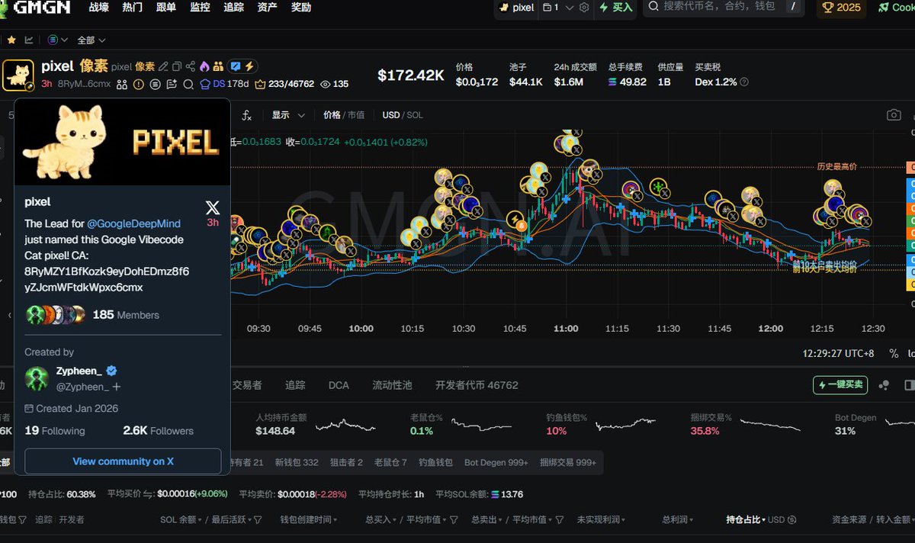Open the 战壕 menu in top navigation
The width and height of the screenshot is (915, 543).
tap(98, 8)
